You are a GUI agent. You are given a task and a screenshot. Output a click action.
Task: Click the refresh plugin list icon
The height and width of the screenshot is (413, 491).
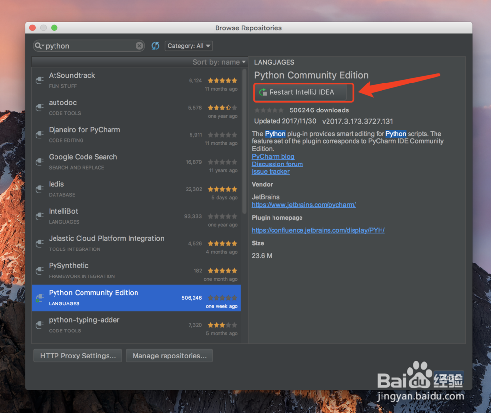[x=155, y=46]
